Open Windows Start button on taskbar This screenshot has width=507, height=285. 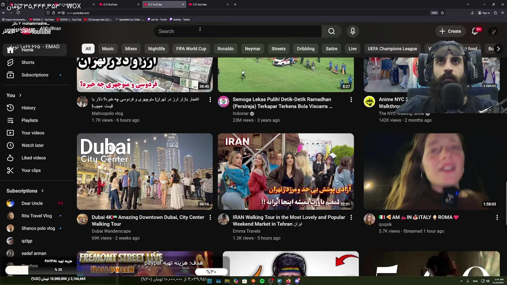pos(210,281)
